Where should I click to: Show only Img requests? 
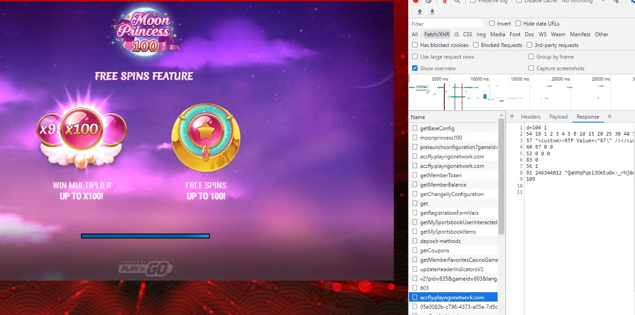click(x=481, y=34)
